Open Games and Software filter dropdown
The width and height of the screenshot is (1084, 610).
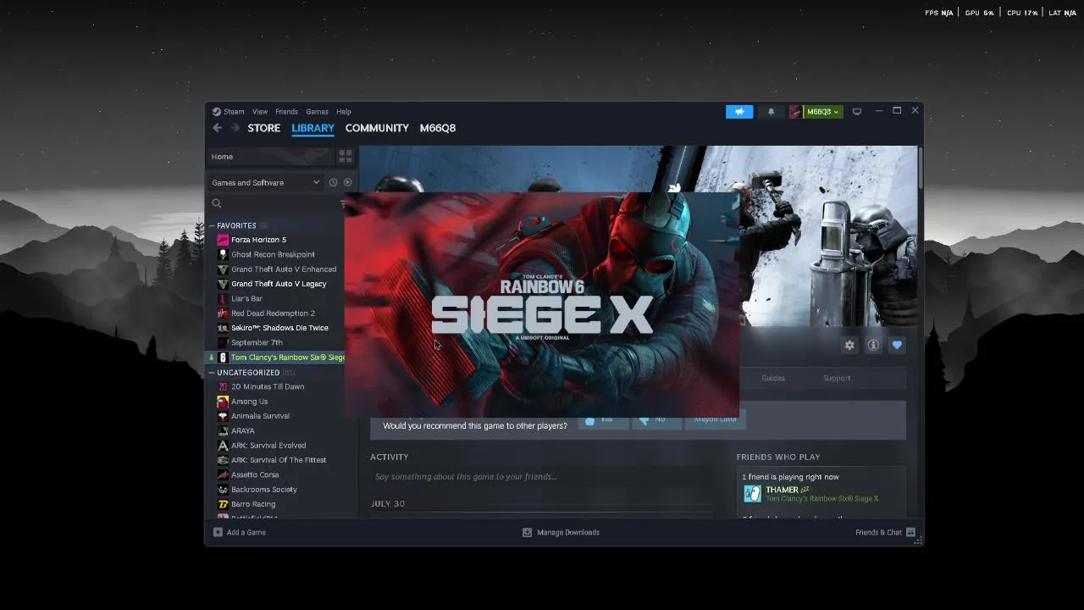pos(265,182)
